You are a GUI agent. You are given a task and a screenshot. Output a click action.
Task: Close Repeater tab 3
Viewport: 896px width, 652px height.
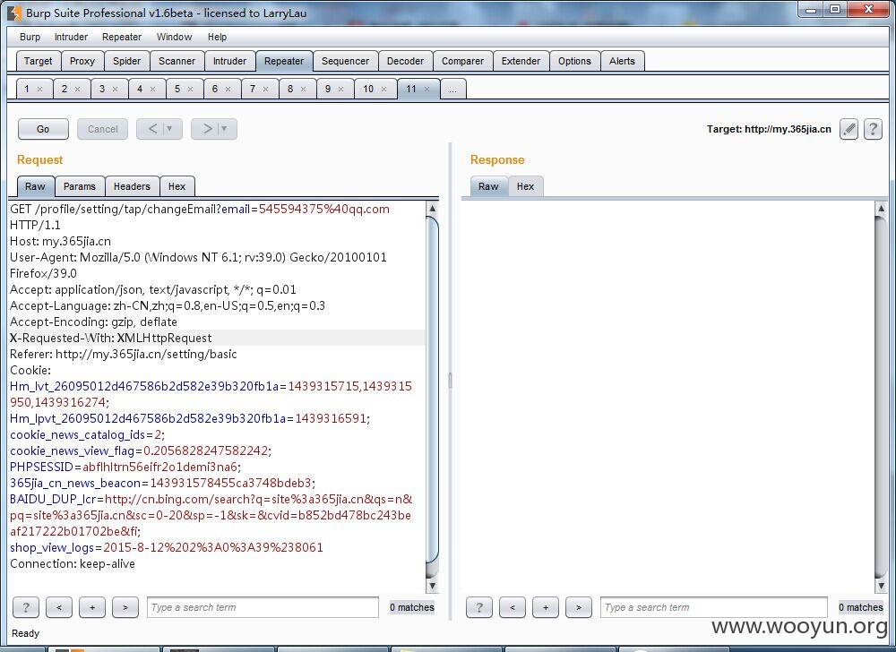(115, 89)
